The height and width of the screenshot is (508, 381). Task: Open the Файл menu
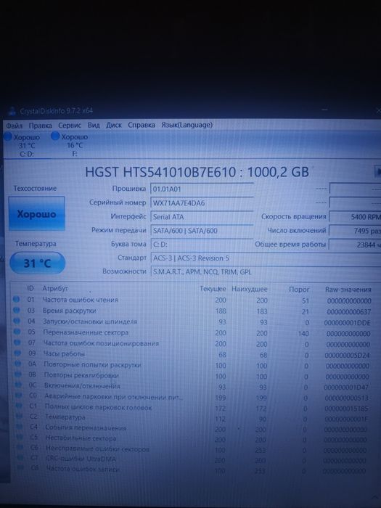[x=14, y=126]
